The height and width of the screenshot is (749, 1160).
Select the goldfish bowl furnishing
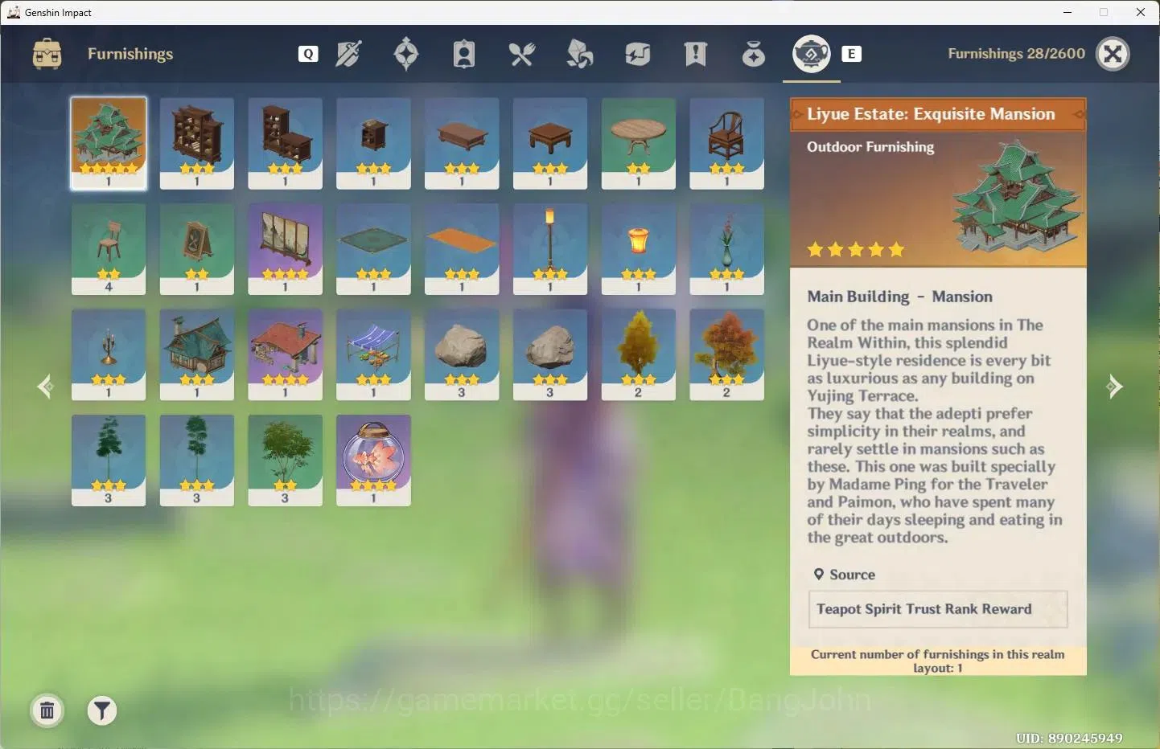[x=373, y=460]
